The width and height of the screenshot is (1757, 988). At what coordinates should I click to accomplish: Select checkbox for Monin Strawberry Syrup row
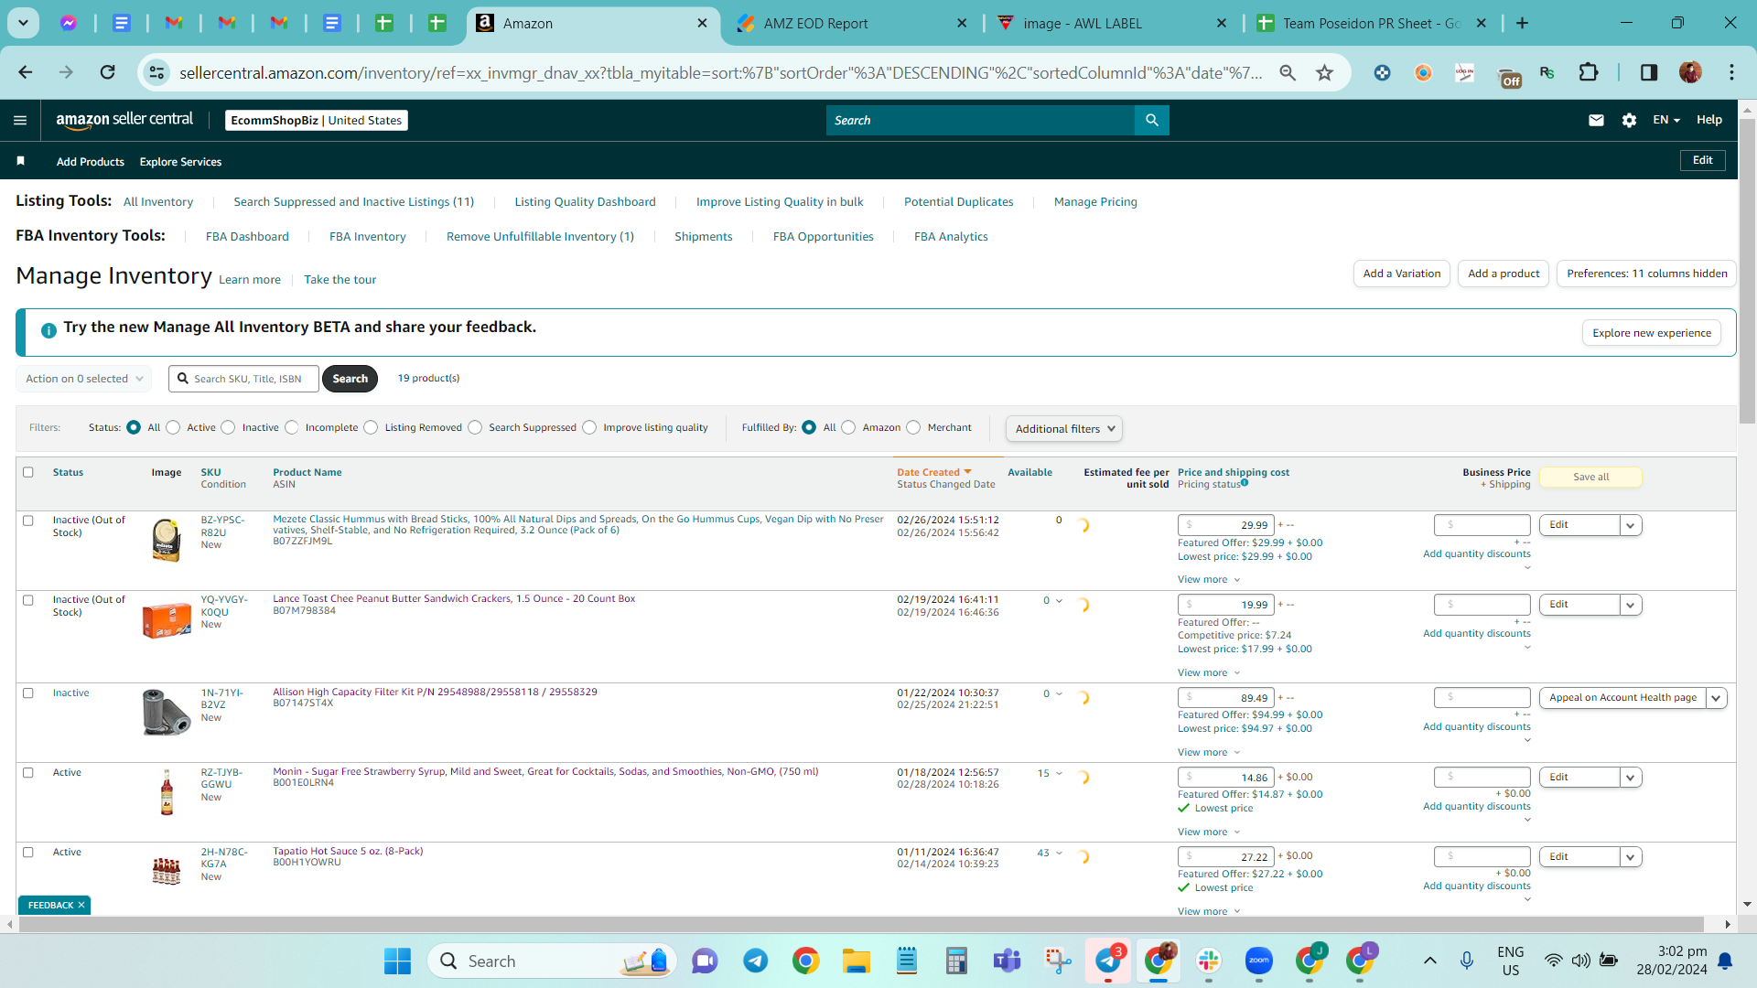(27, 772)
